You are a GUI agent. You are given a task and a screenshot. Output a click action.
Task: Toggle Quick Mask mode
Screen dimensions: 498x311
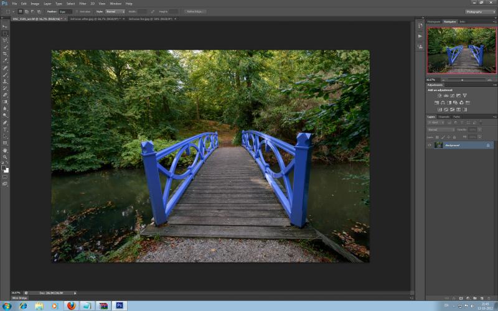coord(5,177)
